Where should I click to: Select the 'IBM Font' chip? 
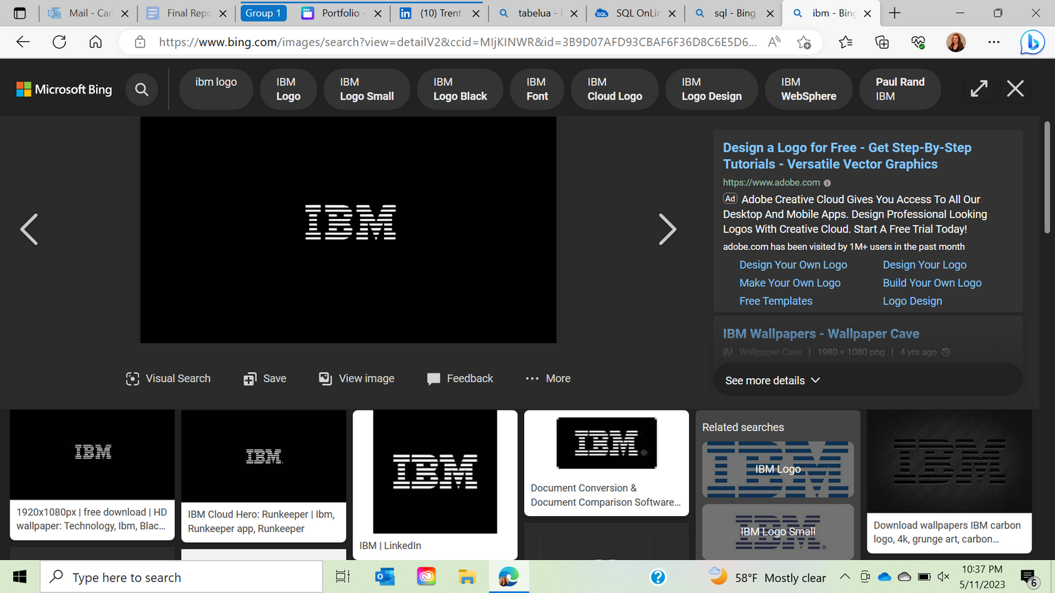pos(537,89)
